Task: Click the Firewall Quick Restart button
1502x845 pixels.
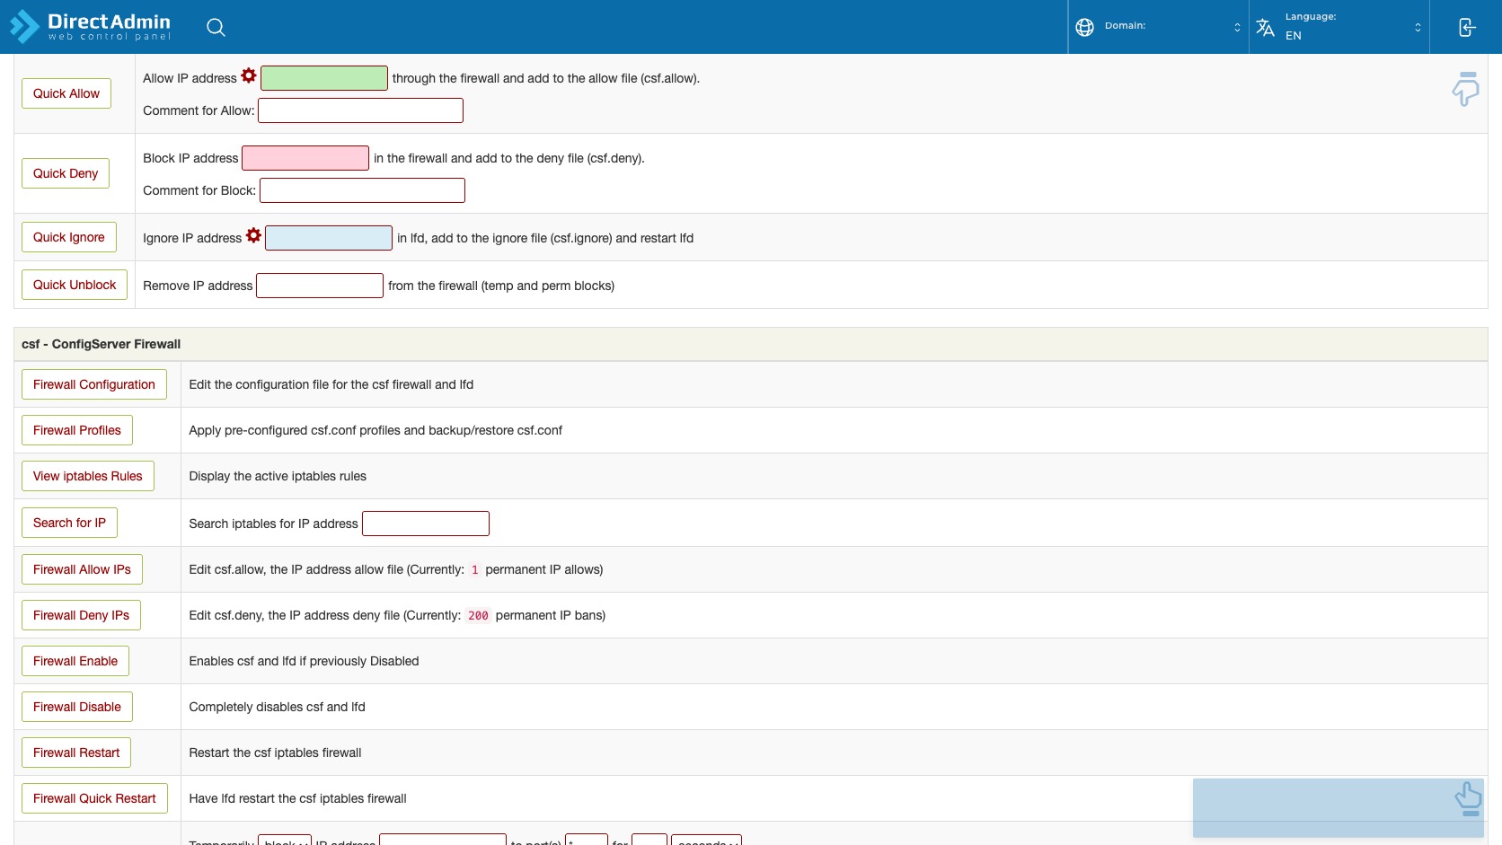Action: [94, 798]
